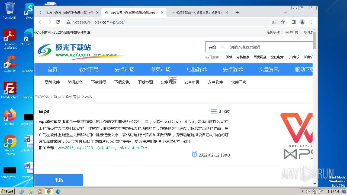The height and width of the screenshot is (195, 347).
Task: Click the 共43款 list icon
Action: point(214,112)
